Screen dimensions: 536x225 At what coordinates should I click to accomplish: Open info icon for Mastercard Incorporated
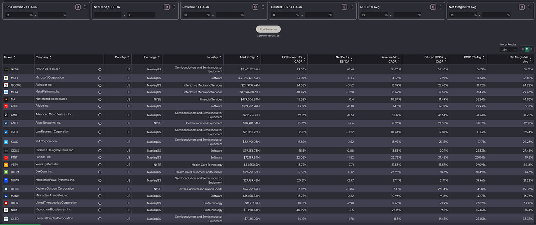pos(100,99)
